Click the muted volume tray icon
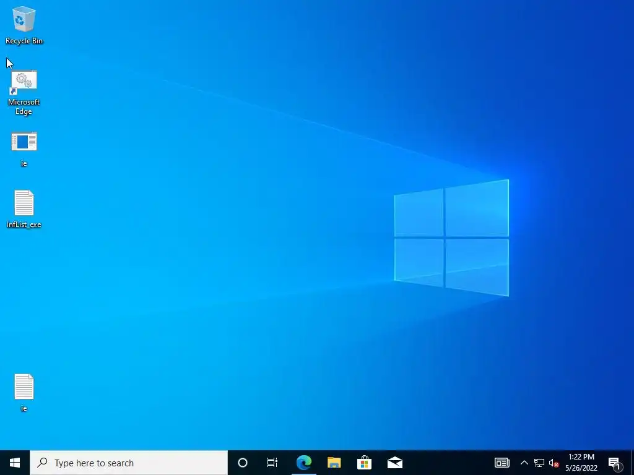Viewport: 634px width, 475px height. (554, 463)
